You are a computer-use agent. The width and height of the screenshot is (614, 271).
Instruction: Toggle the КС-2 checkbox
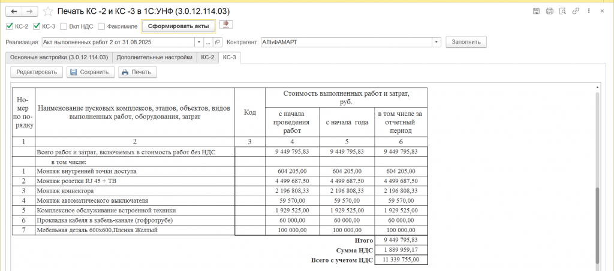pyautogui.click(x=10, y=26)
